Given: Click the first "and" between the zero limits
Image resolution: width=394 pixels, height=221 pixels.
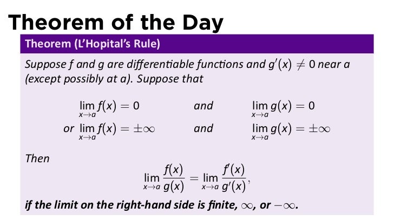Looking at the screenshot, I should pyautogui.click(x=203, y=106).
